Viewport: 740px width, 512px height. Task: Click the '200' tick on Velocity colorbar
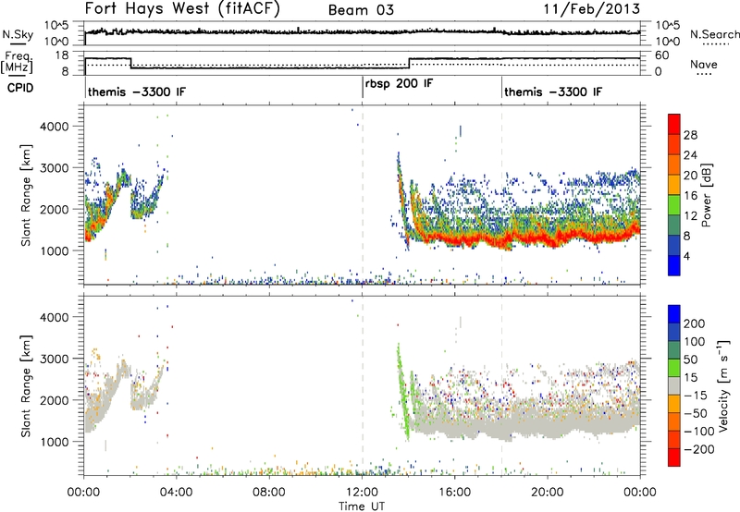695,323
